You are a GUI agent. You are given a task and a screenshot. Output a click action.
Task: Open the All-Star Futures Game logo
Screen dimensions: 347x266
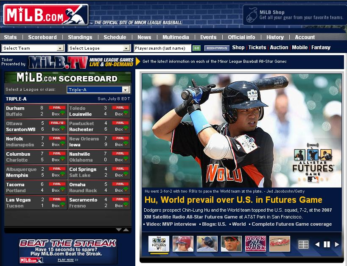point(313,162)
